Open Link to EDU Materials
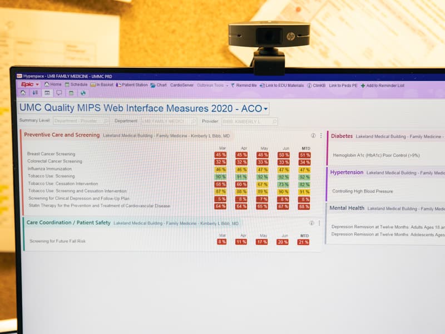 click(281, 86)
